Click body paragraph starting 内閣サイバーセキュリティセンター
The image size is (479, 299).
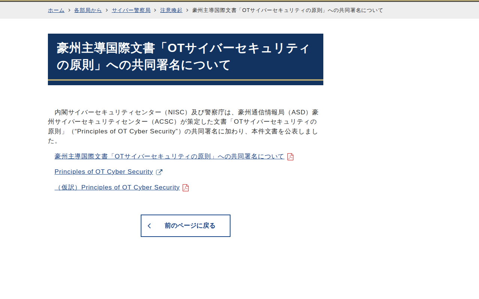pyautogui.click(x=183, y=127)
